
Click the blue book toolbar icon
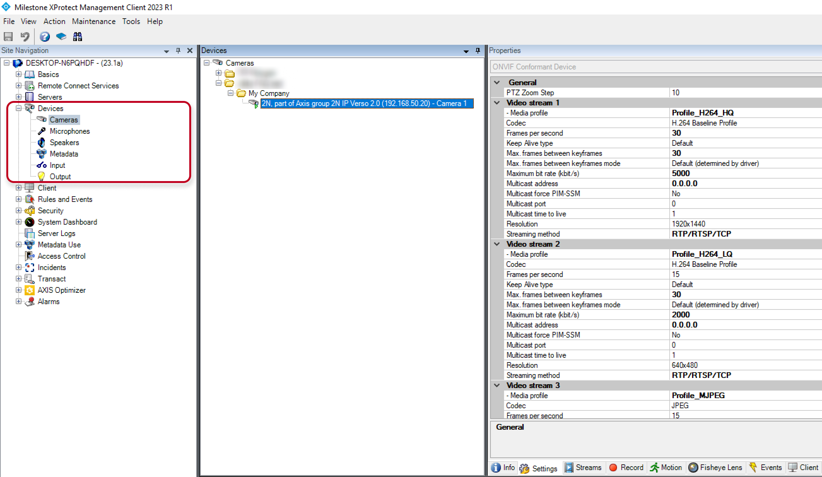click(61, 37)
